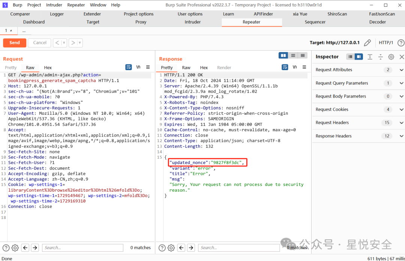The height and width of the screenshot is (261, 405).
Task: Open forward history dropdown arrow
Action: (80, 43)
